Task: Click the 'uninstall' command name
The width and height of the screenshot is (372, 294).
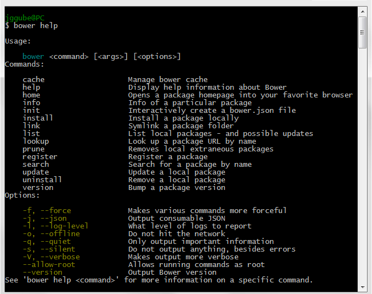Action: tap(42, 179)
